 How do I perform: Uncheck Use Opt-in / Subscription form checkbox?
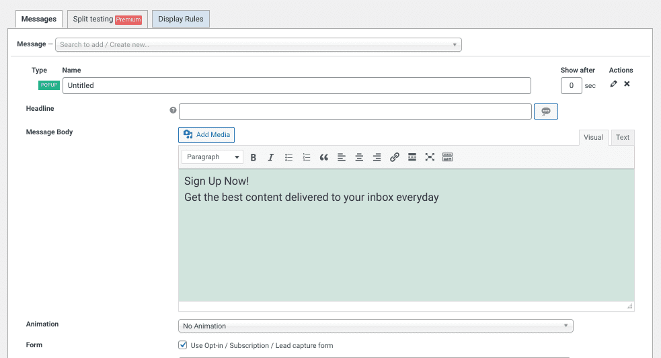[x=182, y=345]
